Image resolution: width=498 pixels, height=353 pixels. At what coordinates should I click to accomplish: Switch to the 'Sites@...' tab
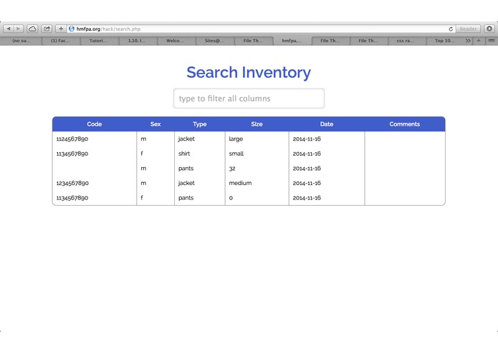pyautogui.click(x=214, y=41)
